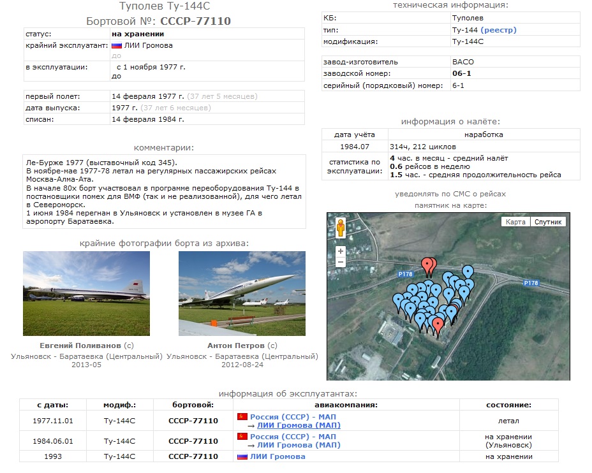Click the USSR flag in the 1977.11.01 row
The width and height of the screenshot is (592, 473).
(242, 417)
